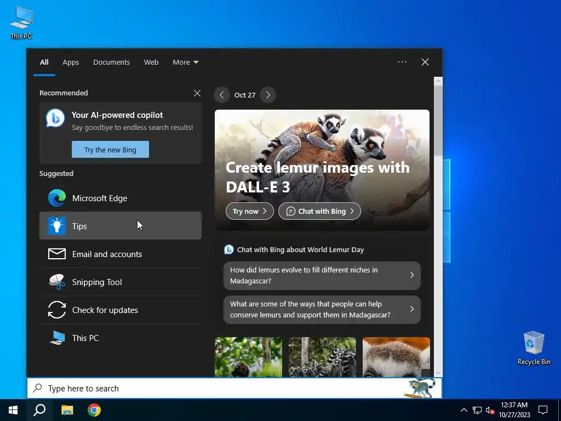The height and width of the screenshot is (421, 561).
Task: Click the scrollbar up arrow
Action: [438, 81]
